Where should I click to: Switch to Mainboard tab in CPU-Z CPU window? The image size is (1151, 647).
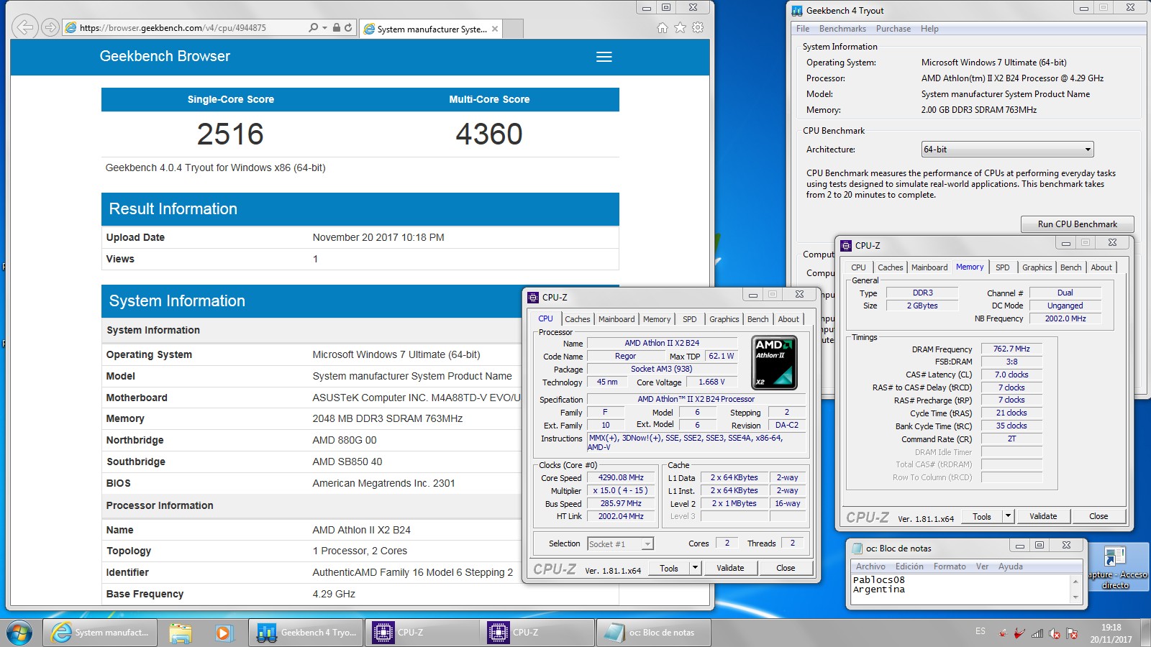617,319
